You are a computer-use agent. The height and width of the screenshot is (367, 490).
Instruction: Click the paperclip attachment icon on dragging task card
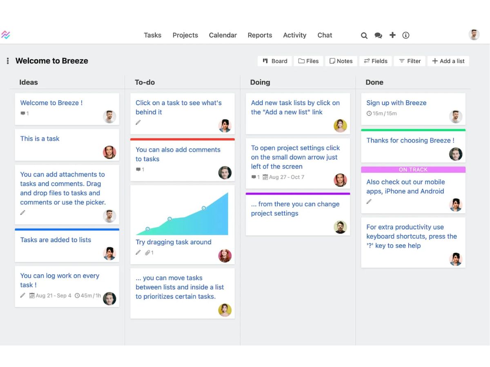click(x=147, y=253)
